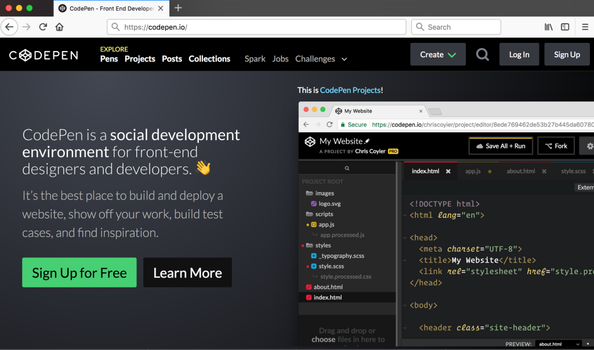The width and height of the screenshot is (594, 350).
Task: Open _typography.scss file
Action: [338, 256]
